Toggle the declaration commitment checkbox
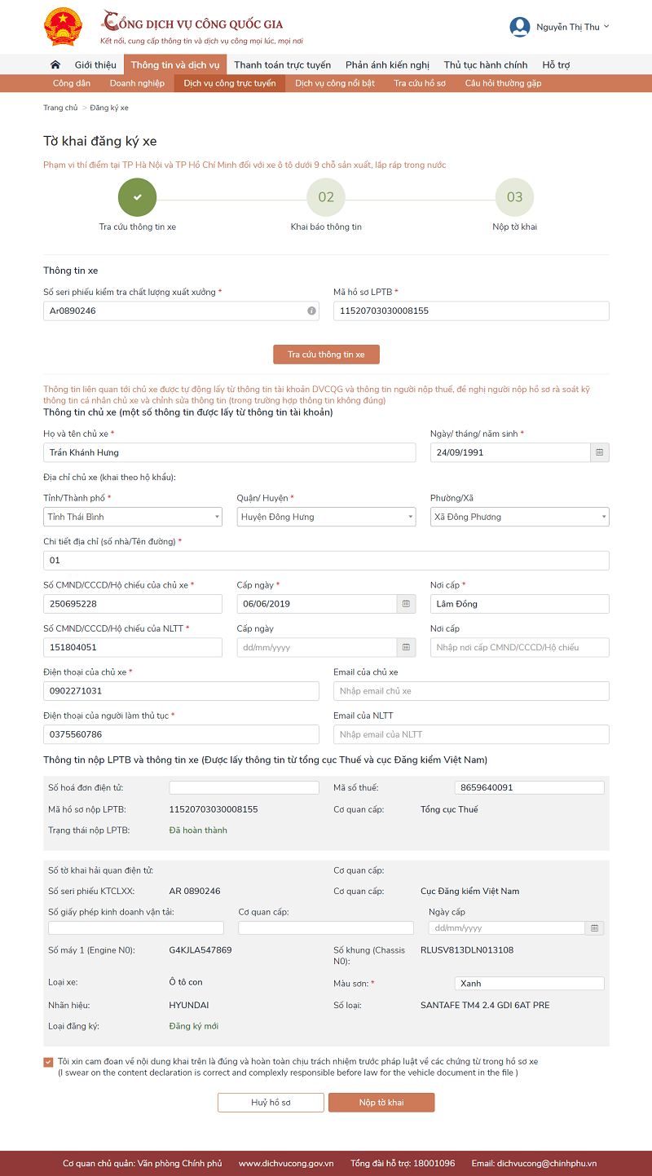Image resolution: width=652 pixels, height=1176 pixels. 49,1062
